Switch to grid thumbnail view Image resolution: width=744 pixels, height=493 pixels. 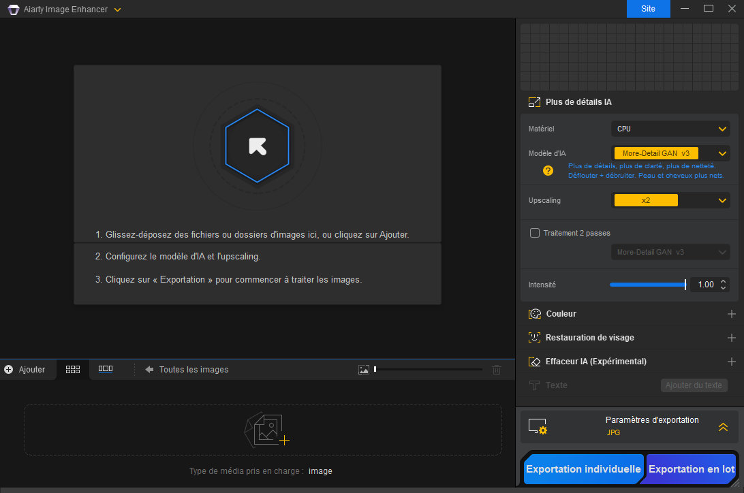click(x=73, y=369)
